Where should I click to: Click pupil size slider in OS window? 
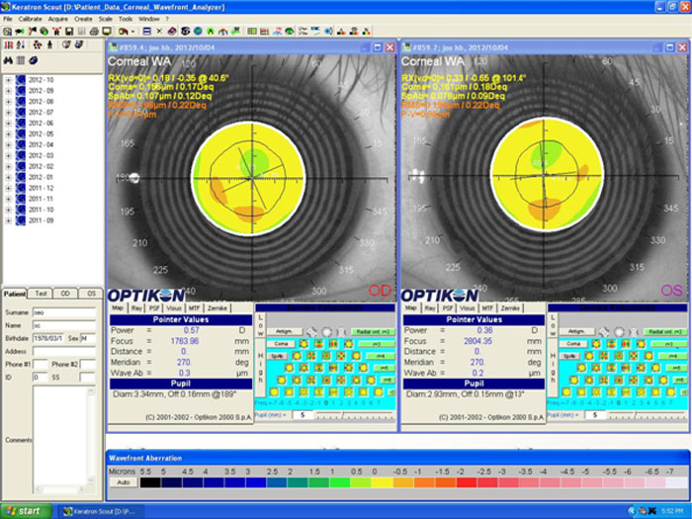click(x=648, y=415)
